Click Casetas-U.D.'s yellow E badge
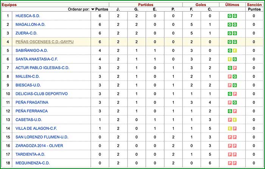The width and height of the screenshot is (265, 169). [235, 120]
